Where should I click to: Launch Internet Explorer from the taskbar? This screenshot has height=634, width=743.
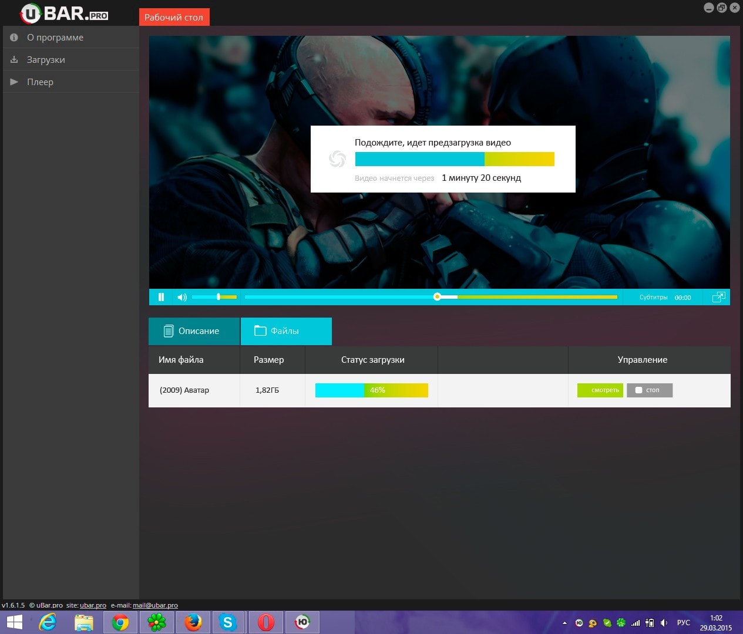[x=48, y=622]
